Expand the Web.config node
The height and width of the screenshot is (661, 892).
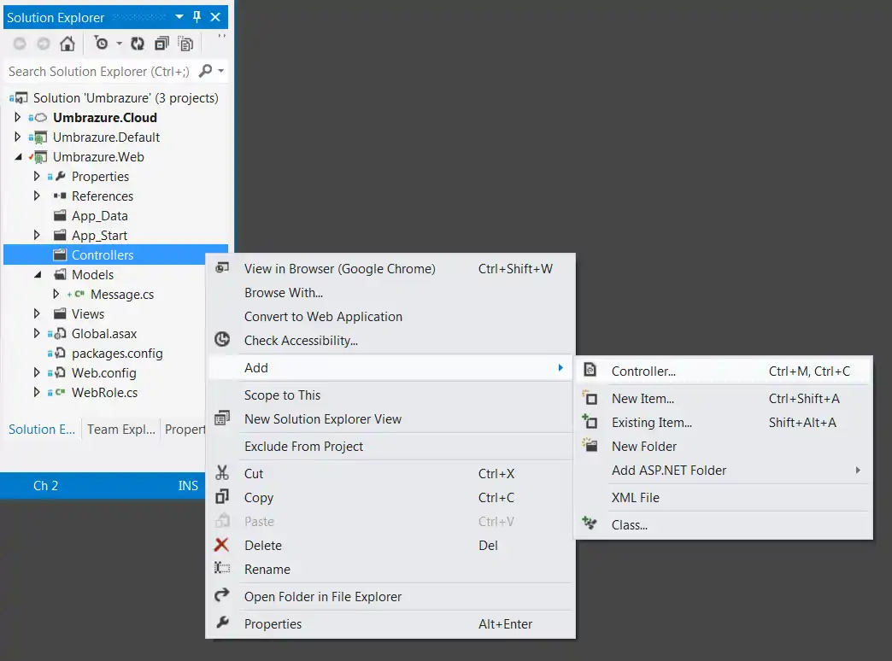click(37, 372)
